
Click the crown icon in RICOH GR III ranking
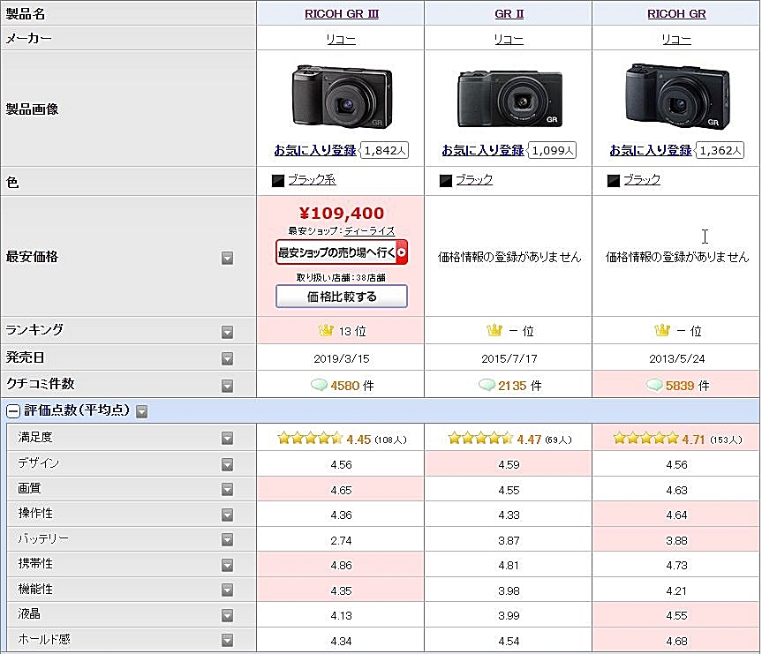(x=326, y=331)
